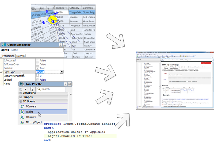Click the 90020 species number cell
Viewport: 214px width, 144px height.
(62, 12)
